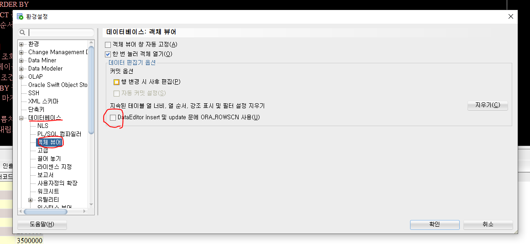
Task: Expand the 환경 tree node
Action: point(21,44)
